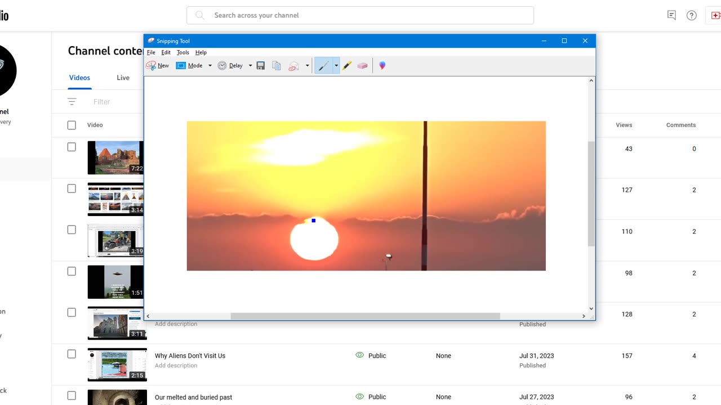Sort by the Views column header
721x405 pixels.
pyautogui.click(x=624, y=125)
